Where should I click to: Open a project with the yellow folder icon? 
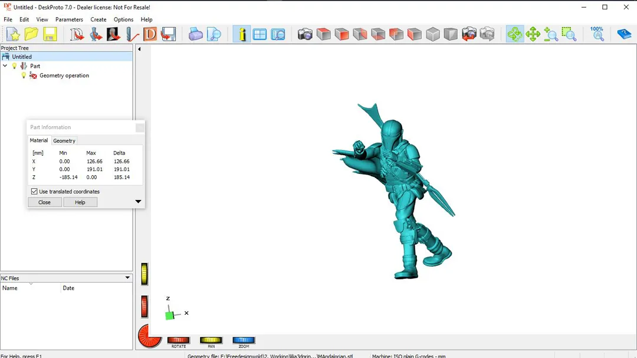click(31, 34)
